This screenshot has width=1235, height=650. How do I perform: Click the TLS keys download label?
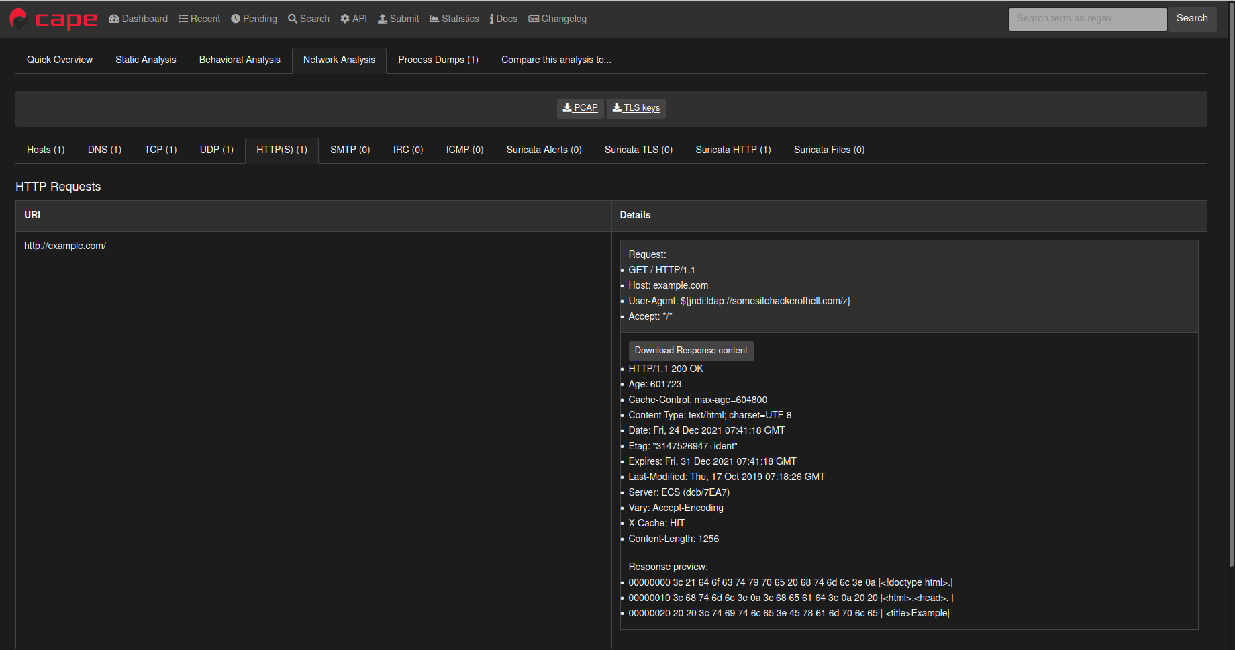coord(642,107)
